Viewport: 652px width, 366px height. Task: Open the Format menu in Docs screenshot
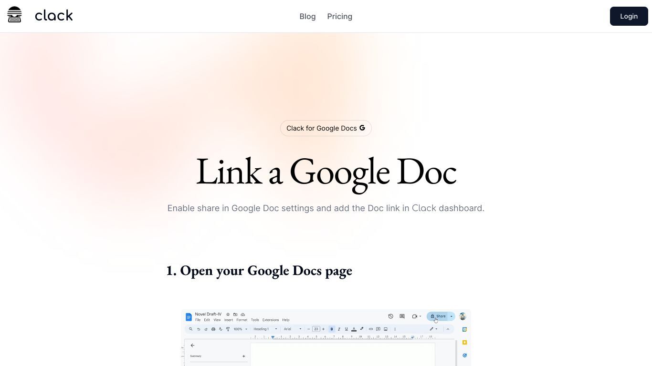pos(242,320)
